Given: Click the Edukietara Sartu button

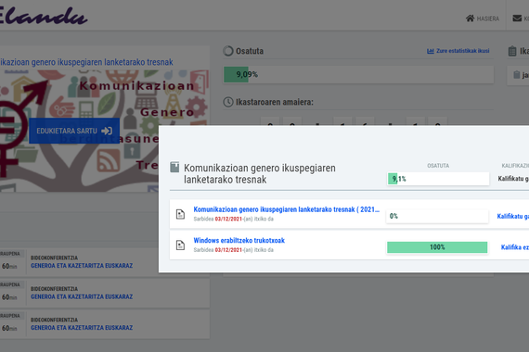Looking at the screenshot, I should [74, 131].
